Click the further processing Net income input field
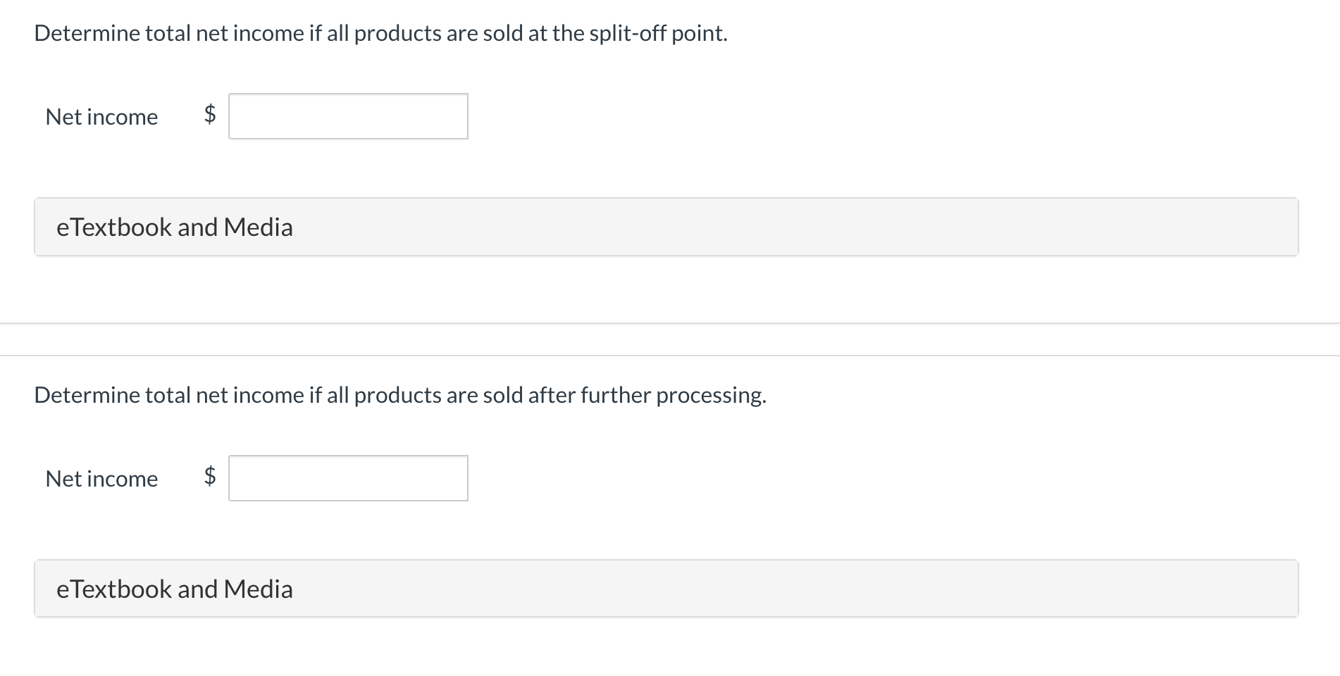This screenshot has width=1340, height=676. 348,478
